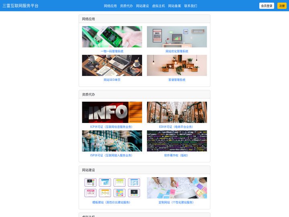This screenshot has width=289, height=217.
Task: Select 网站备案 in the top navigation
Action: pos(174,6)
